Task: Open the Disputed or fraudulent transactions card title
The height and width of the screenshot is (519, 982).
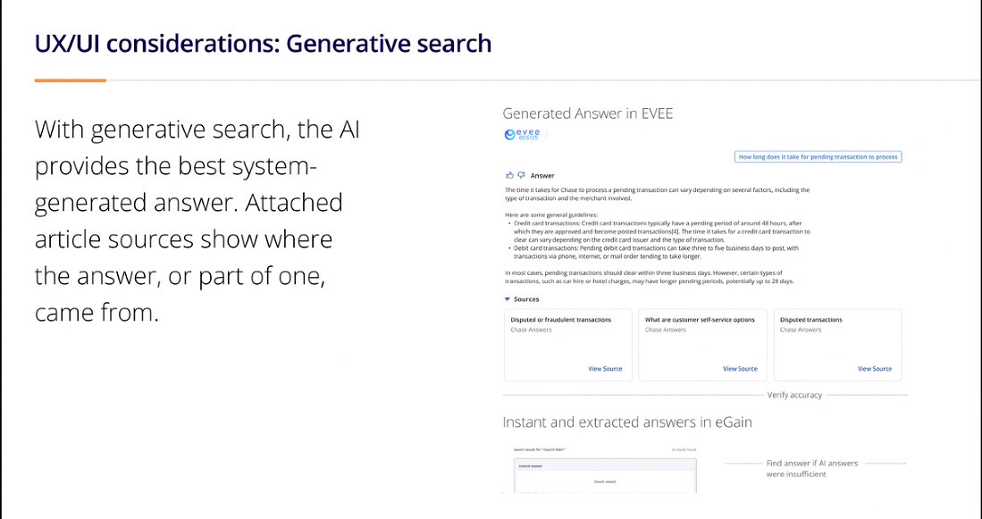Action: 561,319
